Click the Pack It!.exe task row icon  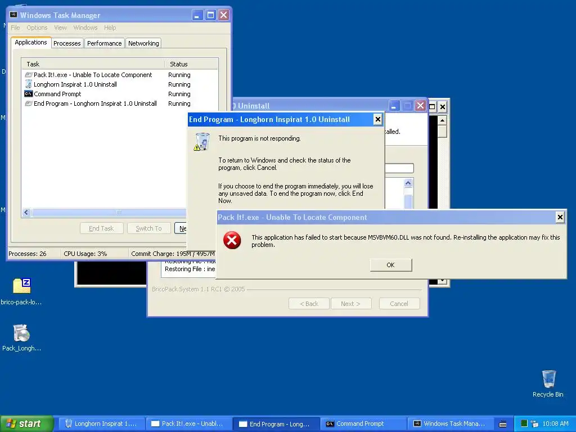coord(29,75)
